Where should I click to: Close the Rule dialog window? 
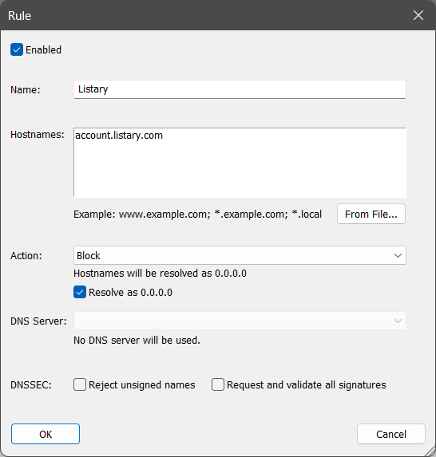[418, 15]
